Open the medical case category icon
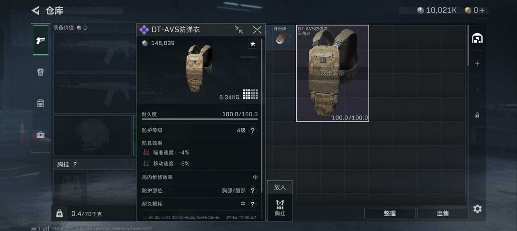Image resolution: width=517 pixels, height=231 pixels. click(41, 135)
